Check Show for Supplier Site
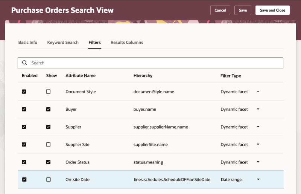This screenshot has height=194, width=301. pyautogui.click(x=49, y=144)
